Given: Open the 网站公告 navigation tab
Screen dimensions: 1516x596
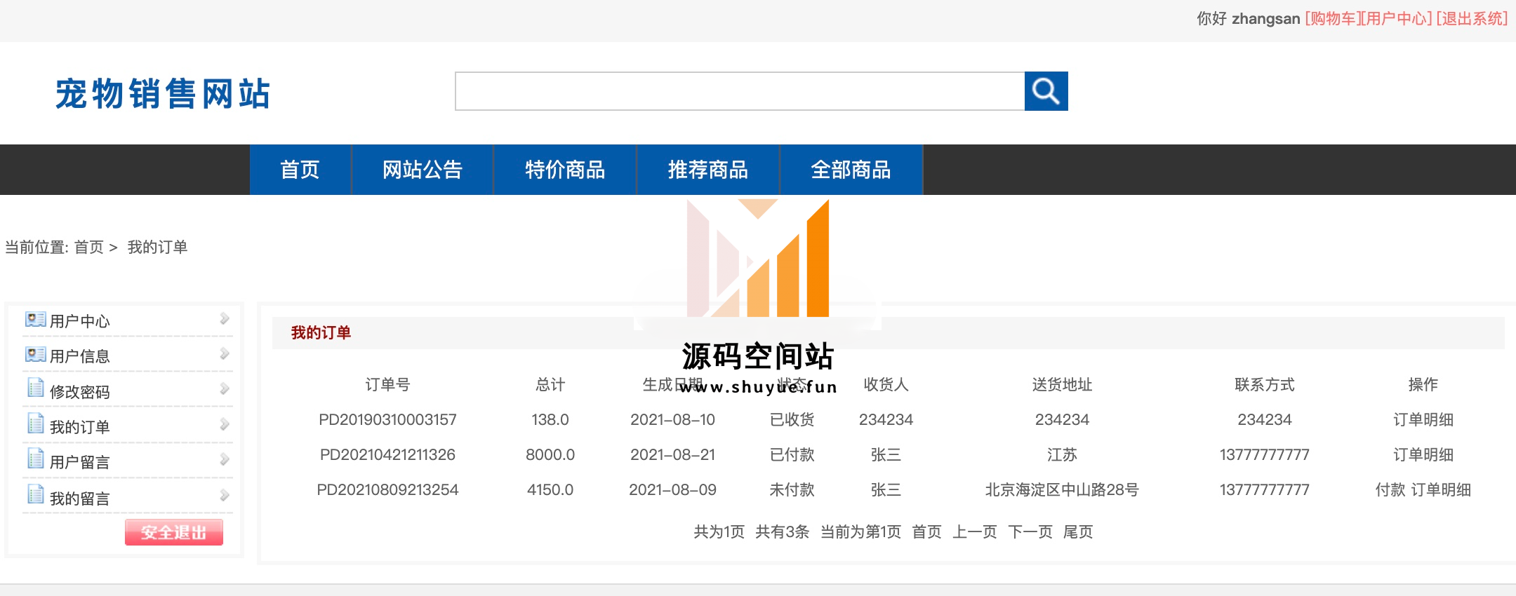Looking at the screenshot, I should [x=422, y=170].
